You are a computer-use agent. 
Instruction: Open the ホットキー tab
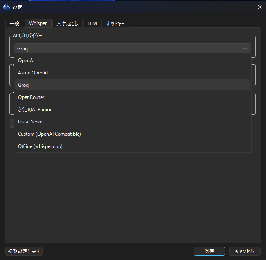(115, 24)
